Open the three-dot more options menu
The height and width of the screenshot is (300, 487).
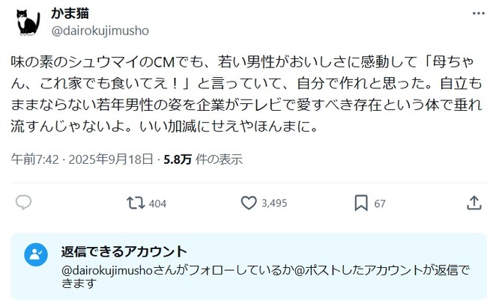point(478,13)
